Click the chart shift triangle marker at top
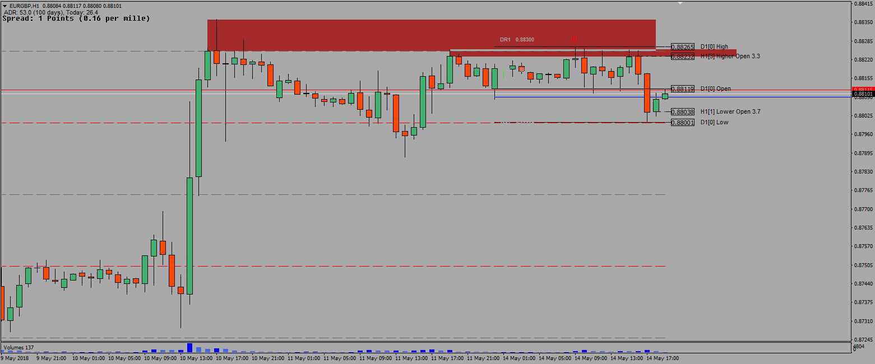 point(680,3)
